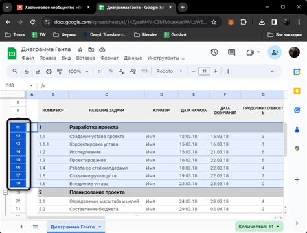Show the side panel bottom chevron
This screenshot has width=307, height=233.
[297, 223]
